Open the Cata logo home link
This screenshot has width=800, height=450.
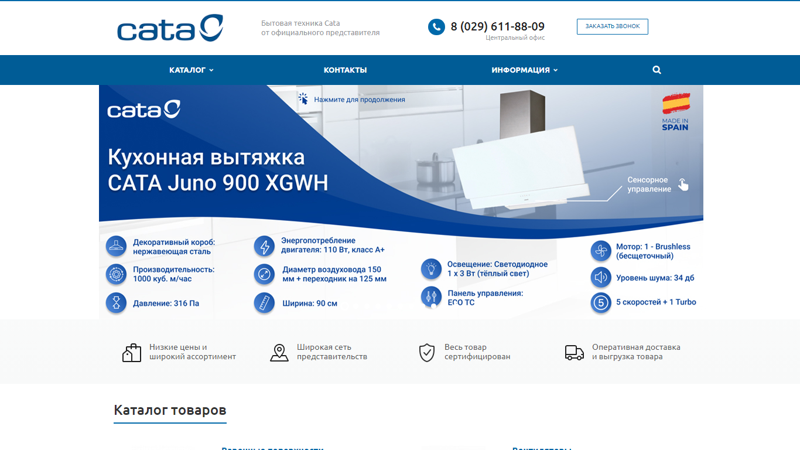click(x=170, y=28)
